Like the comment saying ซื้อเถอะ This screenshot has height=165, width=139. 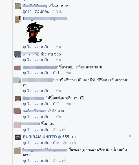click(x=27, y=130)
